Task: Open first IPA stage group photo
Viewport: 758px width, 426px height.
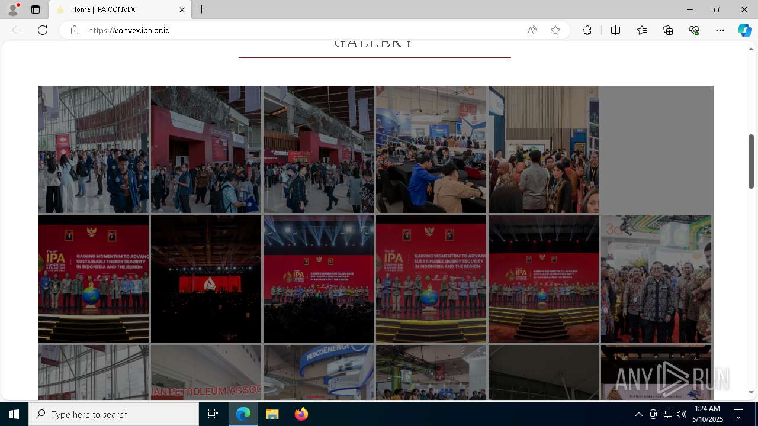Action: pos(94,279)
